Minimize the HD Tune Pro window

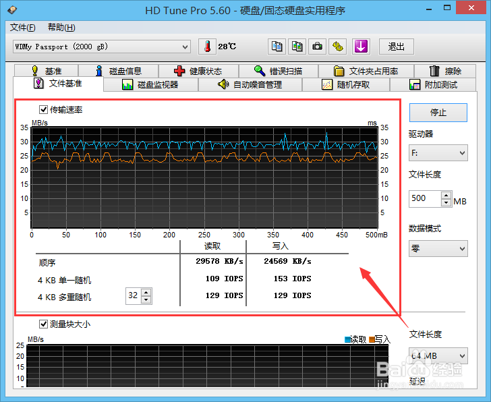pyautogui.click(x=429, y=9)
